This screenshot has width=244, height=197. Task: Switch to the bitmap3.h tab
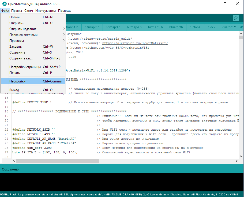(x=113, y=27)
